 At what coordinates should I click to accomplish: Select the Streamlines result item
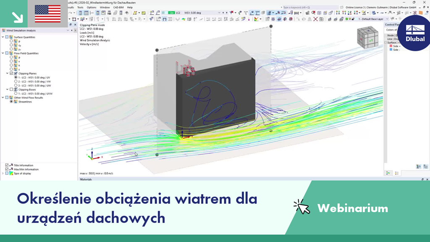point(25,102)
